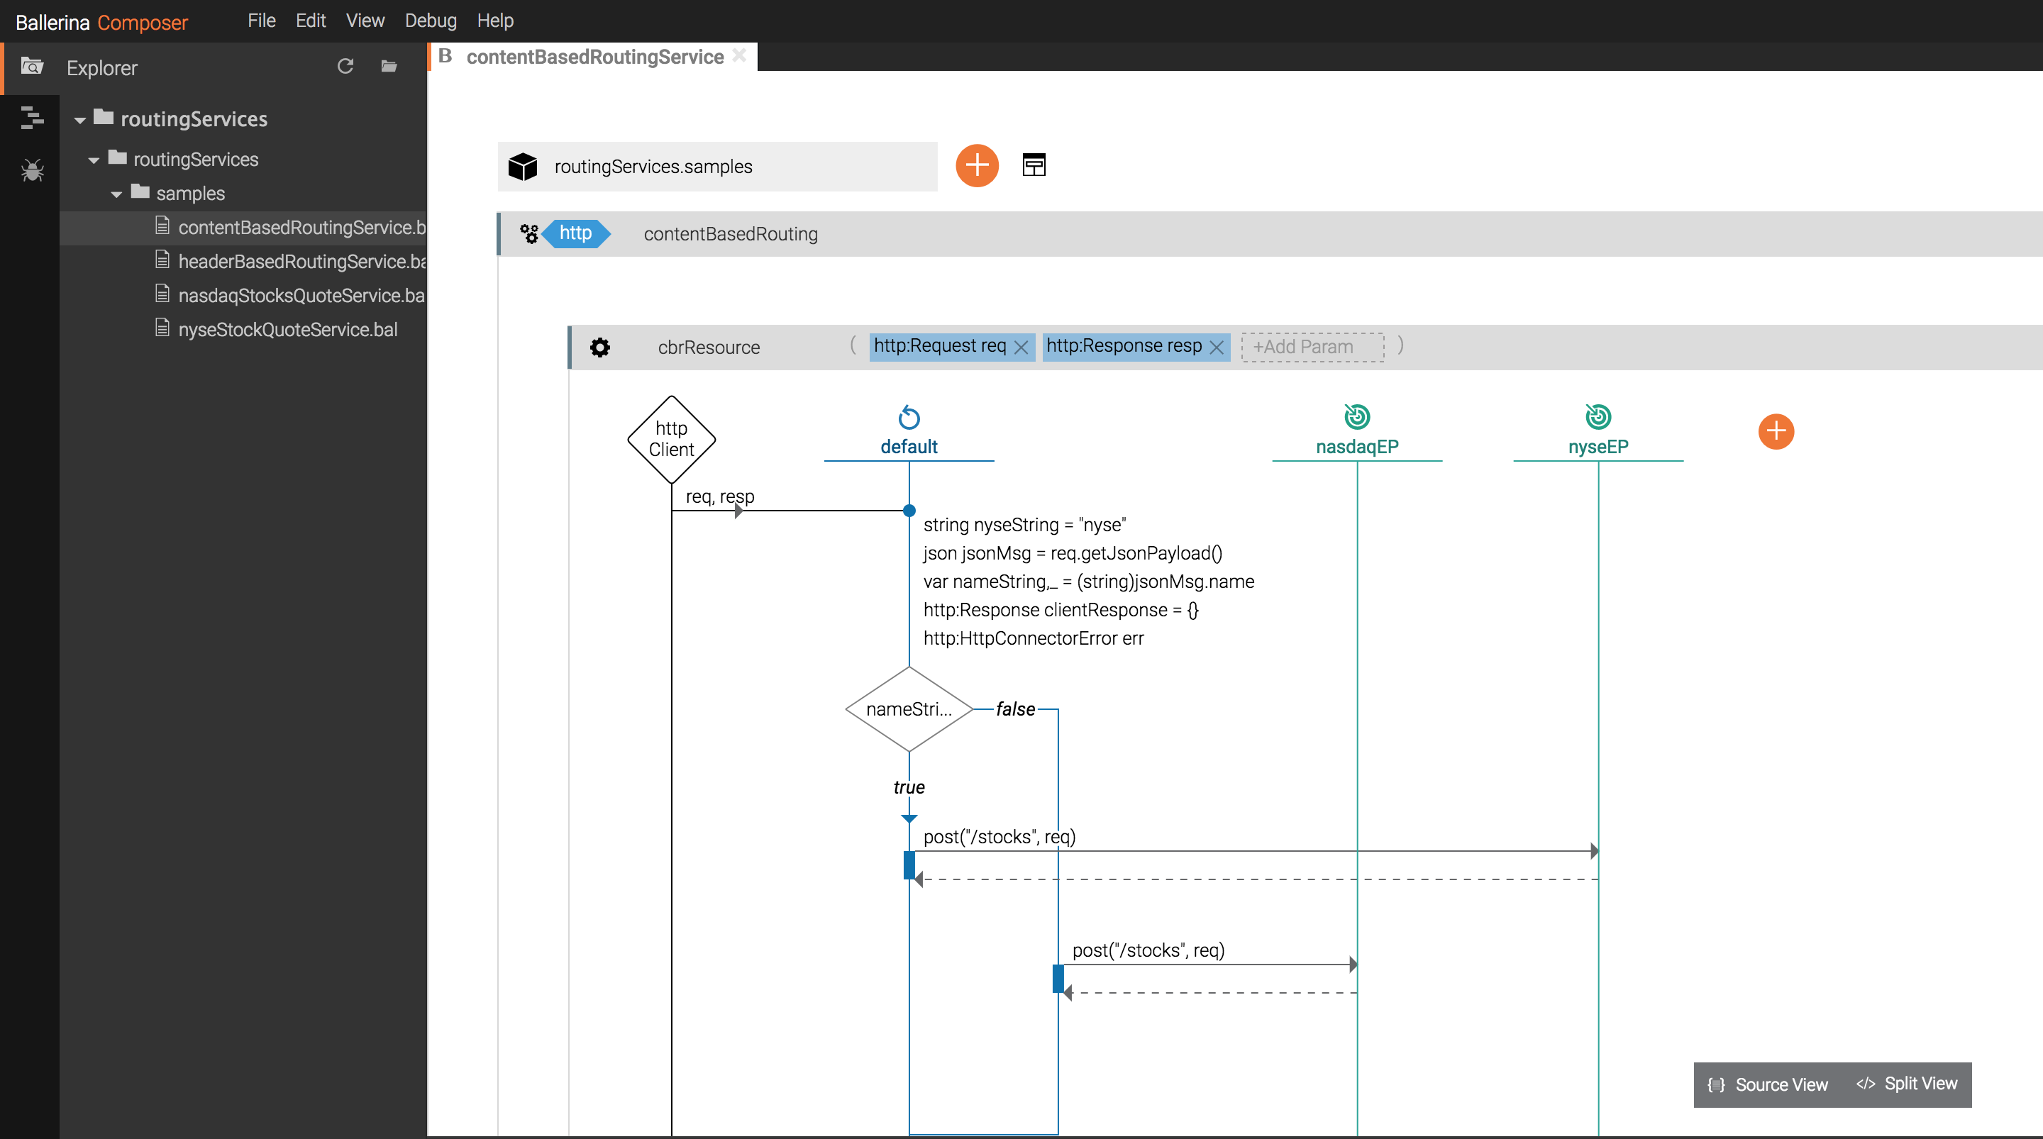Click the gear icon for cbrResource

(599, 348)
